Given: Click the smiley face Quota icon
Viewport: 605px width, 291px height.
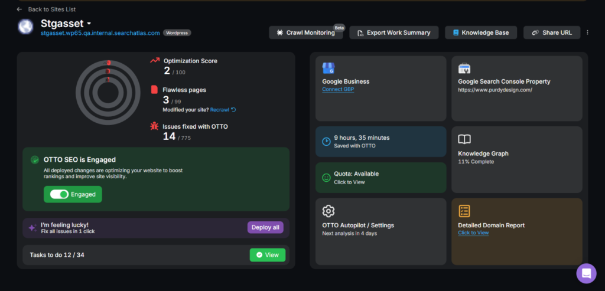Looking at the screenshot, I should 326,178.
